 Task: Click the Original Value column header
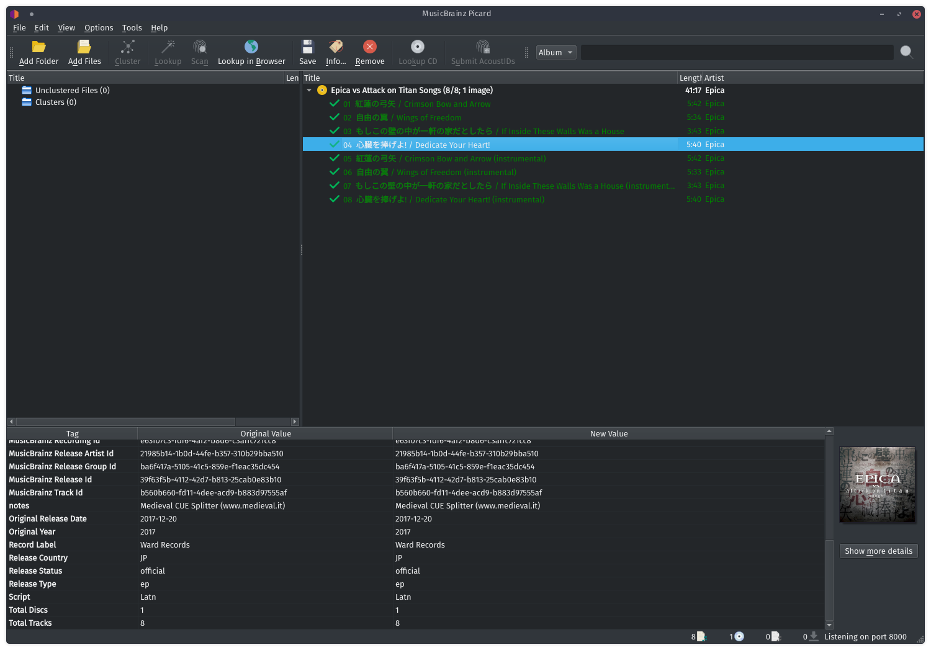(265, 433)
